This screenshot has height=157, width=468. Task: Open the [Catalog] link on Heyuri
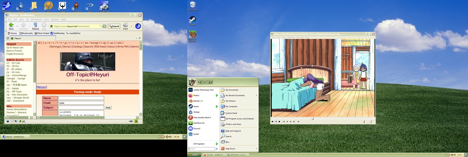(x=77, y=47)
